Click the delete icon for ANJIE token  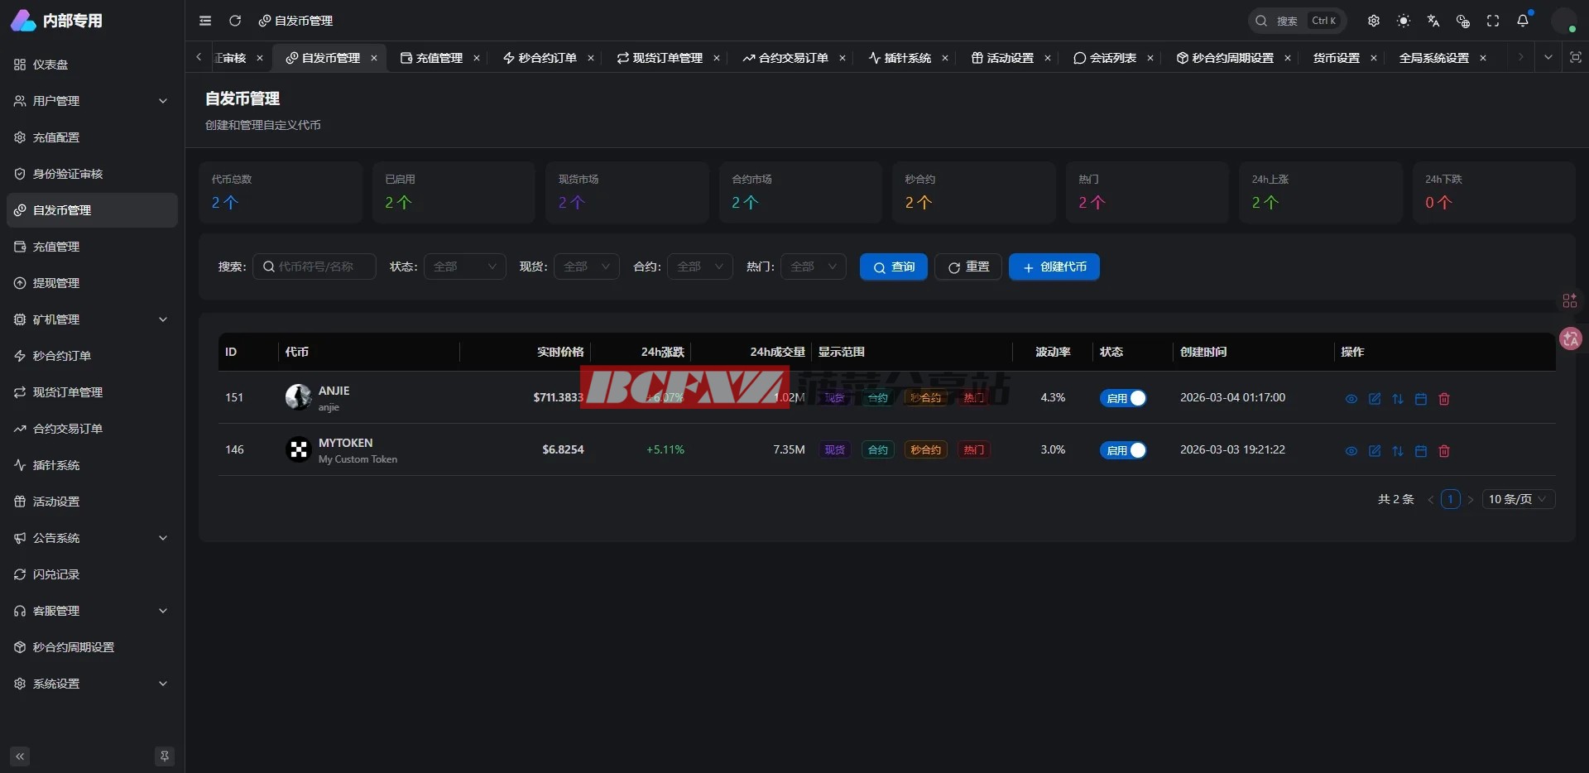coord(1444,399)
